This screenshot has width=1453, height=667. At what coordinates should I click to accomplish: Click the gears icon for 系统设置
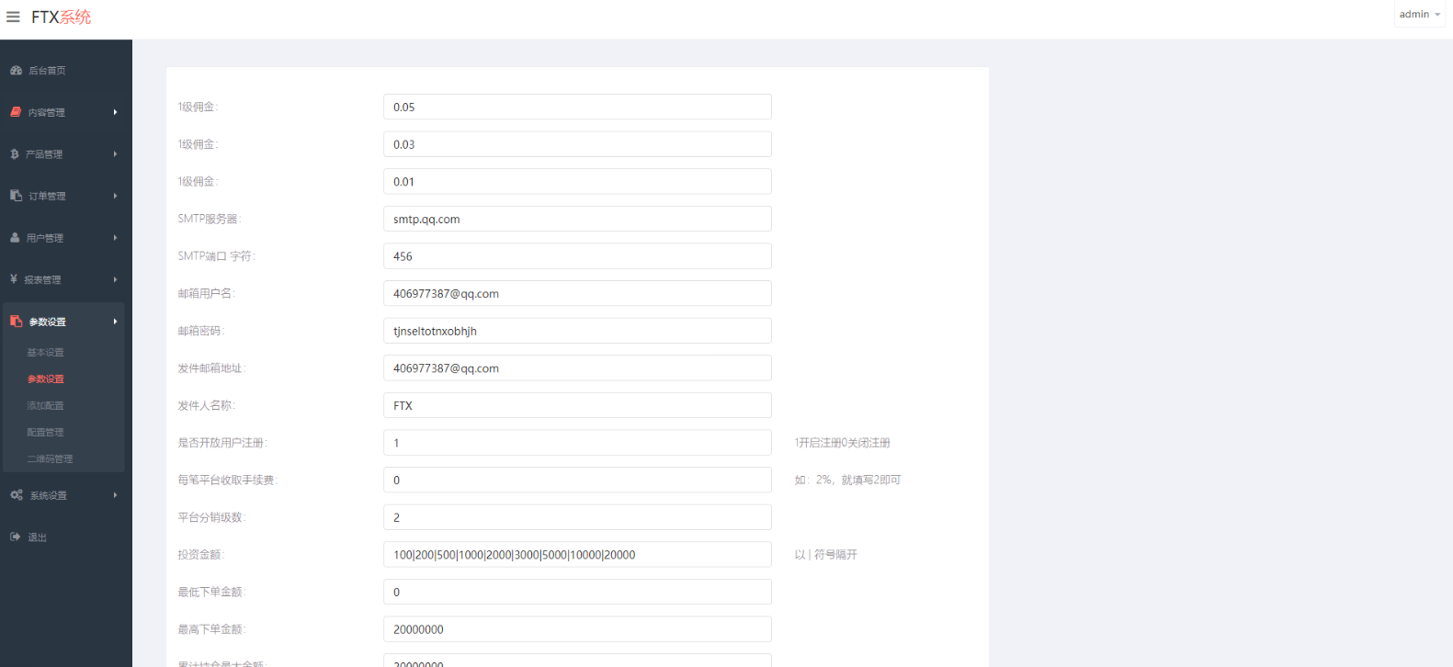pos(17,495)
